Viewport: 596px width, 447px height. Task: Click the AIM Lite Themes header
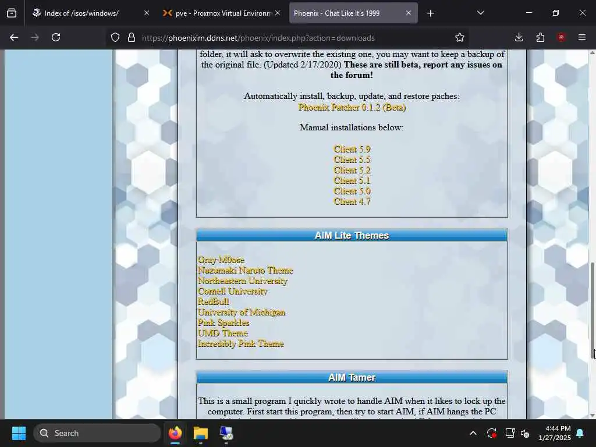coord(352,235)
